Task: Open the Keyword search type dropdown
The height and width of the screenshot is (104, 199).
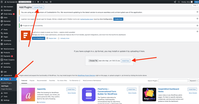Action: (x=194, y=81)
